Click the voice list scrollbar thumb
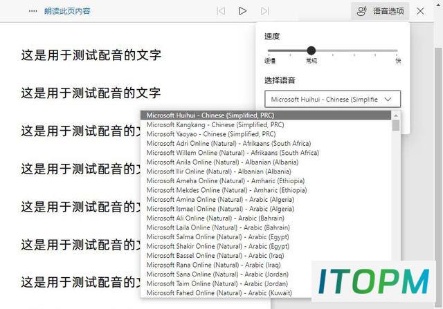 (x=396, y=125)
